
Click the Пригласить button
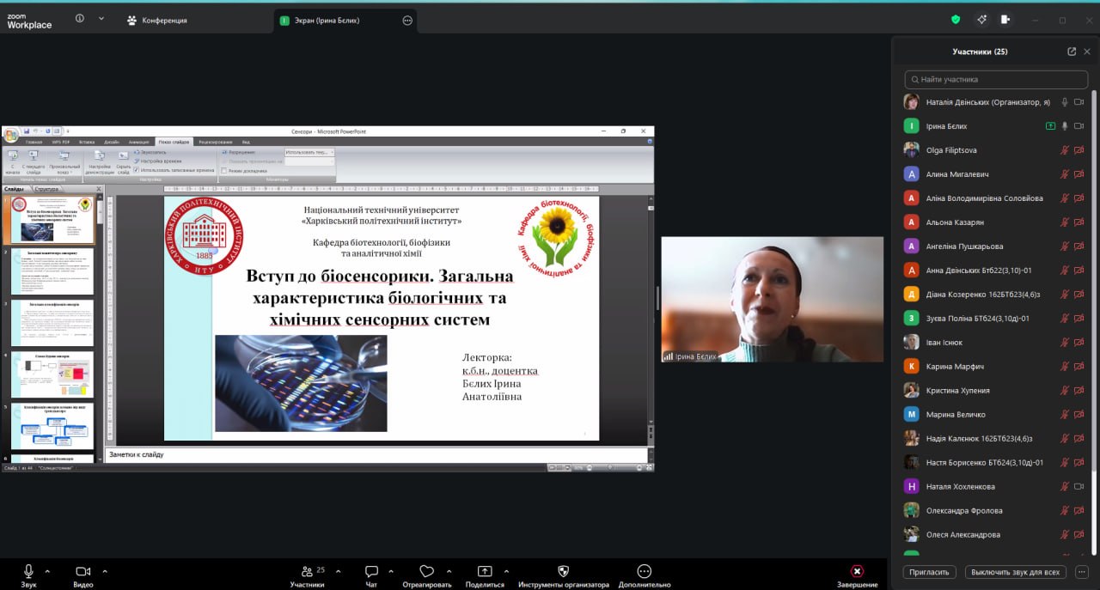point(929,571)
